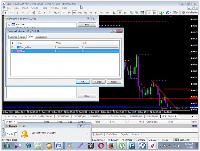This screenshot has width=200, height=151.
Task: Select the equidistant channel tool
Action: coord(34,13)
